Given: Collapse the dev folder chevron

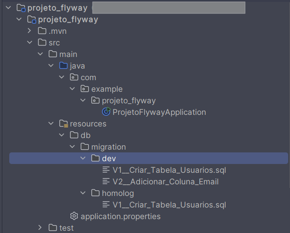Looking at the screenshot, I should coord(83,158).
